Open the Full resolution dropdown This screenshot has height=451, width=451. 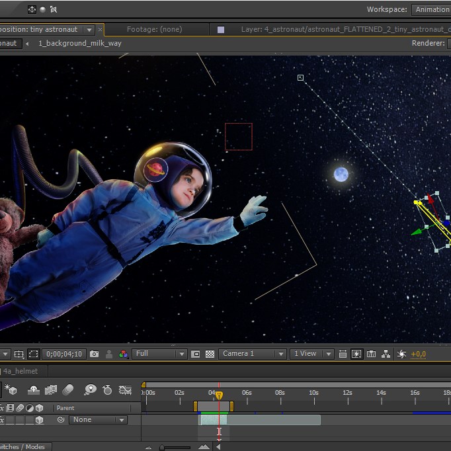(159, 354)
